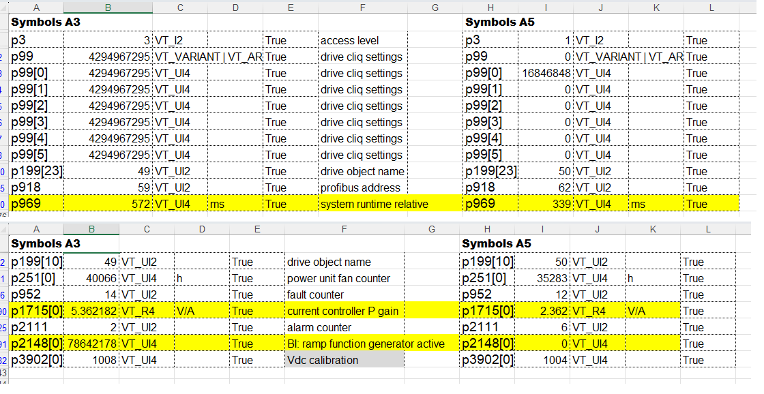The height and width of the screenshot is (394, 764).
Task: Click the cell containing value 16846848
Action: [x=546, y=73]
